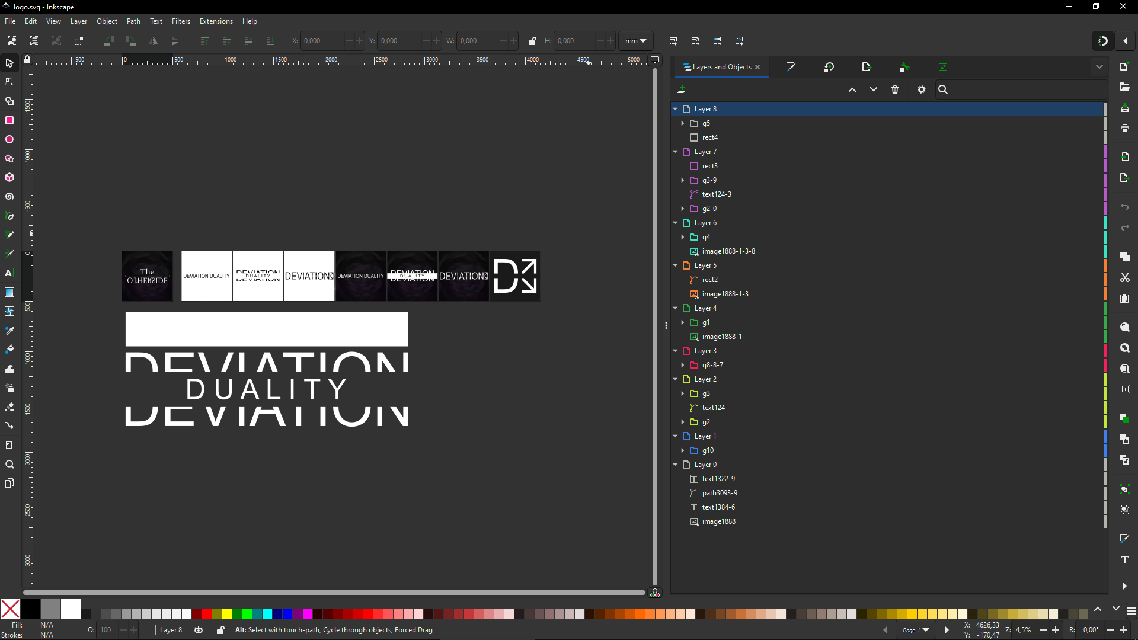Click the X position input field

tap(322, 41)
